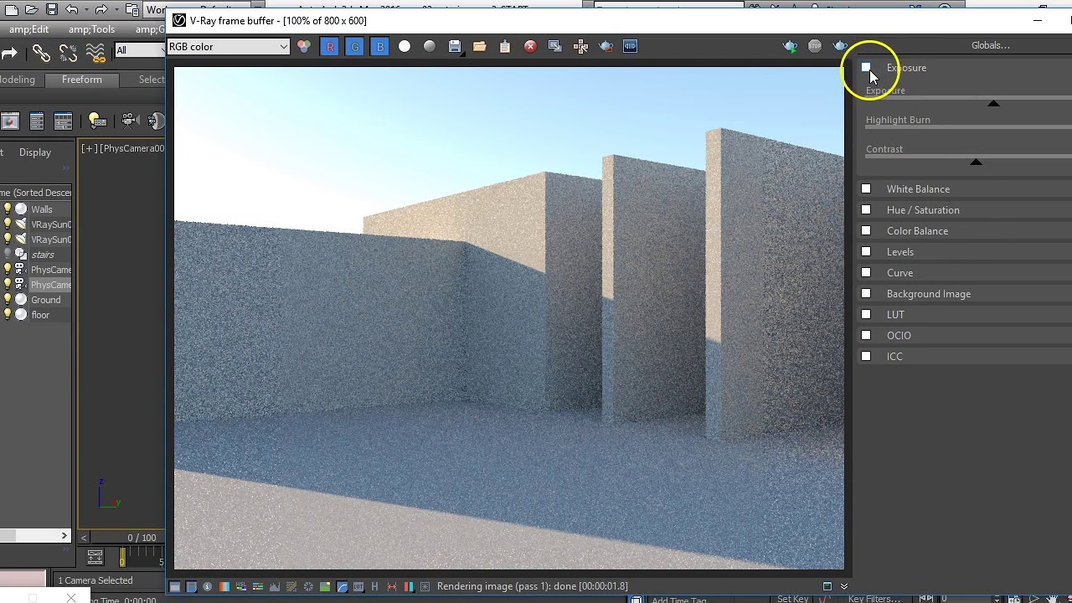Click the Set Key button
Screen dimensions: 1072x603
click(x=792, y=599)
